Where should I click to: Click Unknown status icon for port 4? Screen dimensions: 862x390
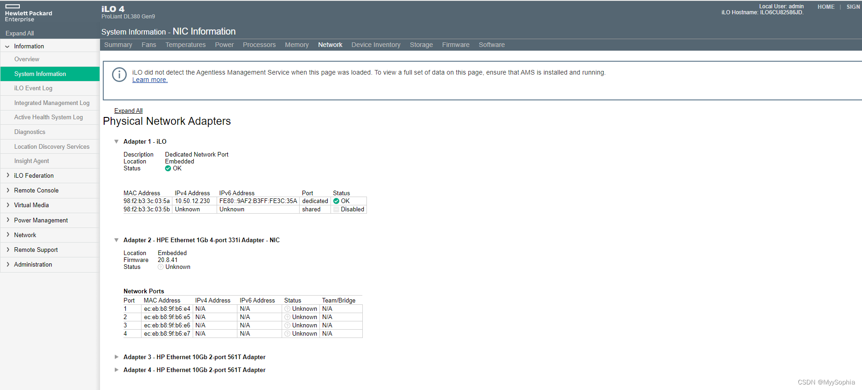point(287,334)
